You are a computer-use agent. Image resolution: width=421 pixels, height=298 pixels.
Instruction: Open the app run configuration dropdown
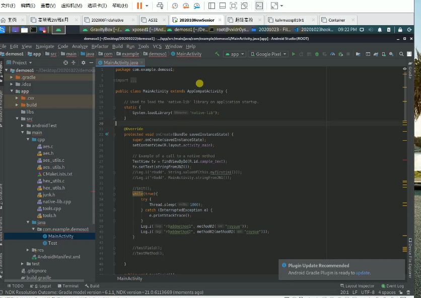235,54
